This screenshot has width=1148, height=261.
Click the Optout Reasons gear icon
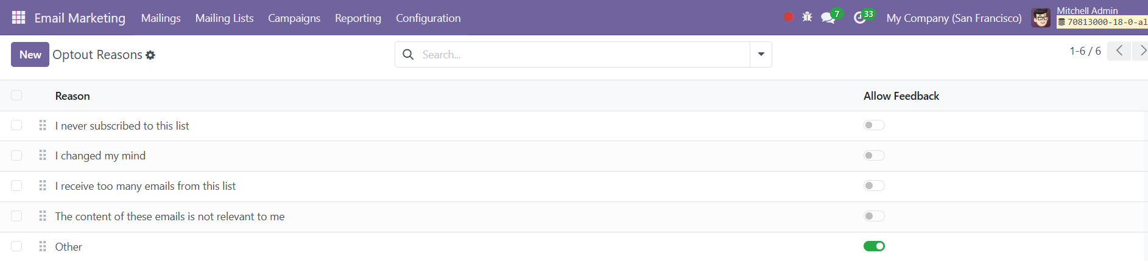pos(150,55)
